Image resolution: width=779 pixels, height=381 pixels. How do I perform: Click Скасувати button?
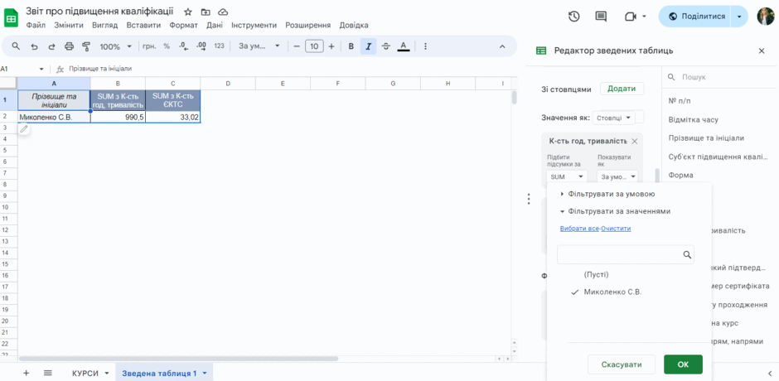click(622, 364)
